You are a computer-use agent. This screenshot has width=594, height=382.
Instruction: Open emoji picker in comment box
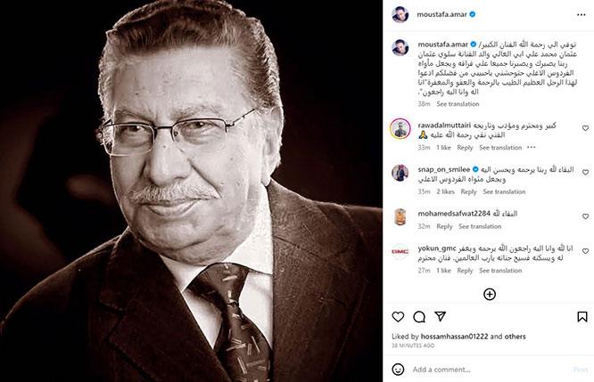(398, 370)
